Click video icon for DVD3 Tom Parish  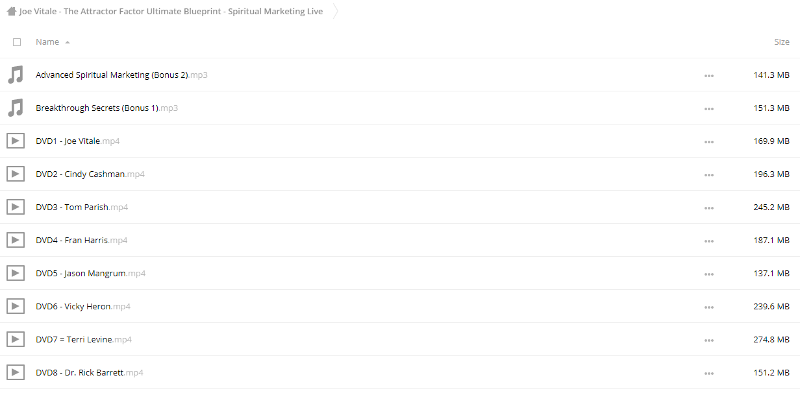tap(15, 207)
